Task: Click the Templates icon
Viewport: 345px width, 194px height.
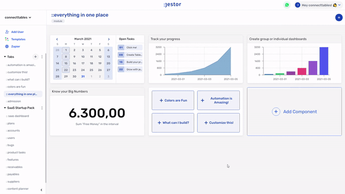Action: pyautogui.click(x=7, y=39)
